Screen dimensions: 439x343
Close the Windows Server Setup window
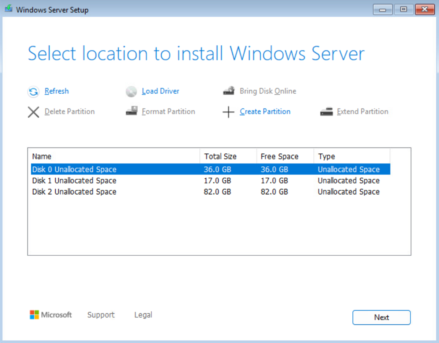[425, 10]
